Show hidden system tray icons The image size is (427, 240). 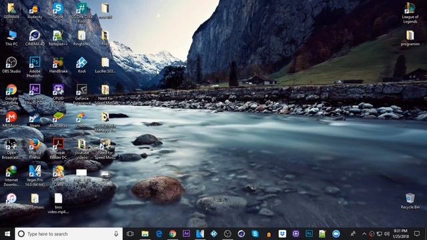pyautogui.click(x=364, y=234)
